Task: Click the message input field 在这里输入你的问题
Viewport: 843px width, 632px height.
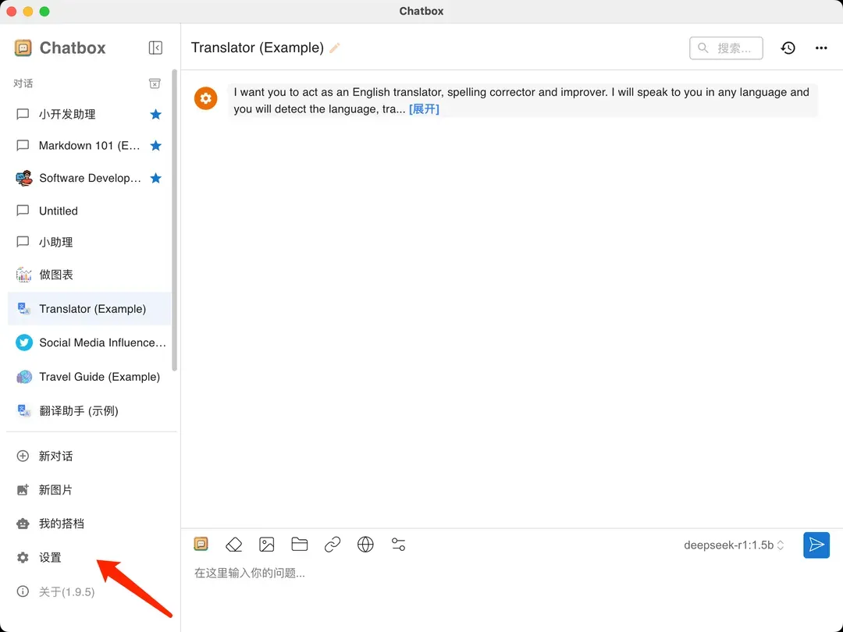Action: click(510, 573)
